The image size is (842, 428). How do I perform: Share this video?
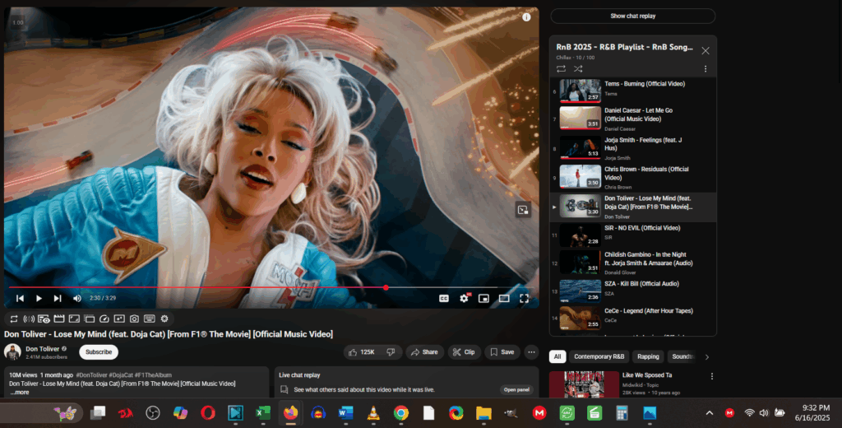tap(424, 352)
